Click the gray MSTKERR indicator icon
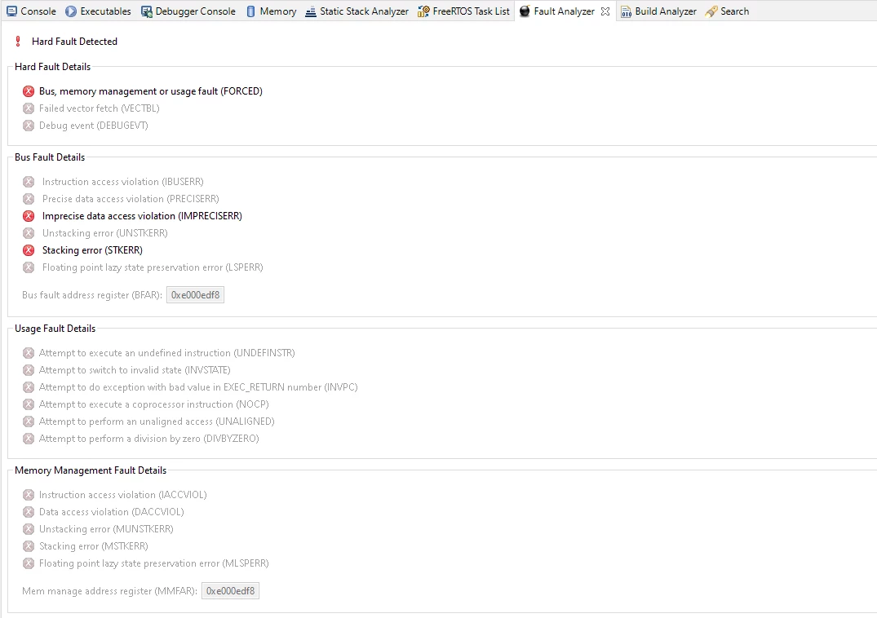 pyautogui.click(x=29, y=546)
